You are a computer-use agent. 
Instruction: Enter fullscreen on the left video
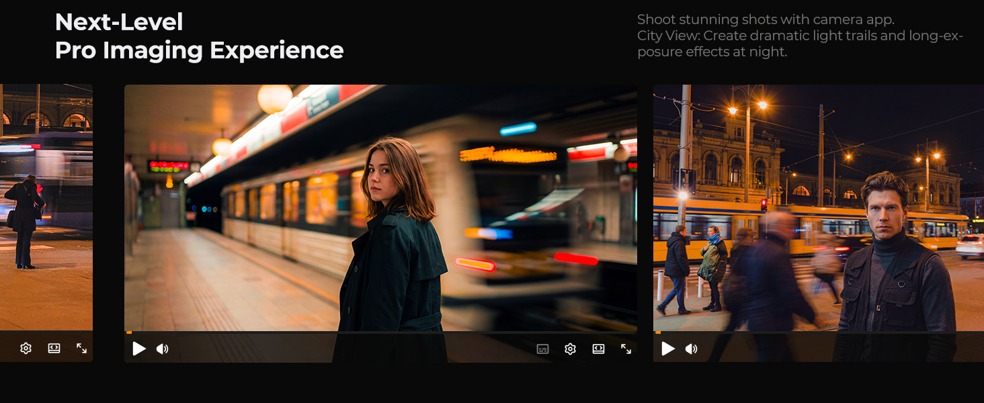pos(81,348)
